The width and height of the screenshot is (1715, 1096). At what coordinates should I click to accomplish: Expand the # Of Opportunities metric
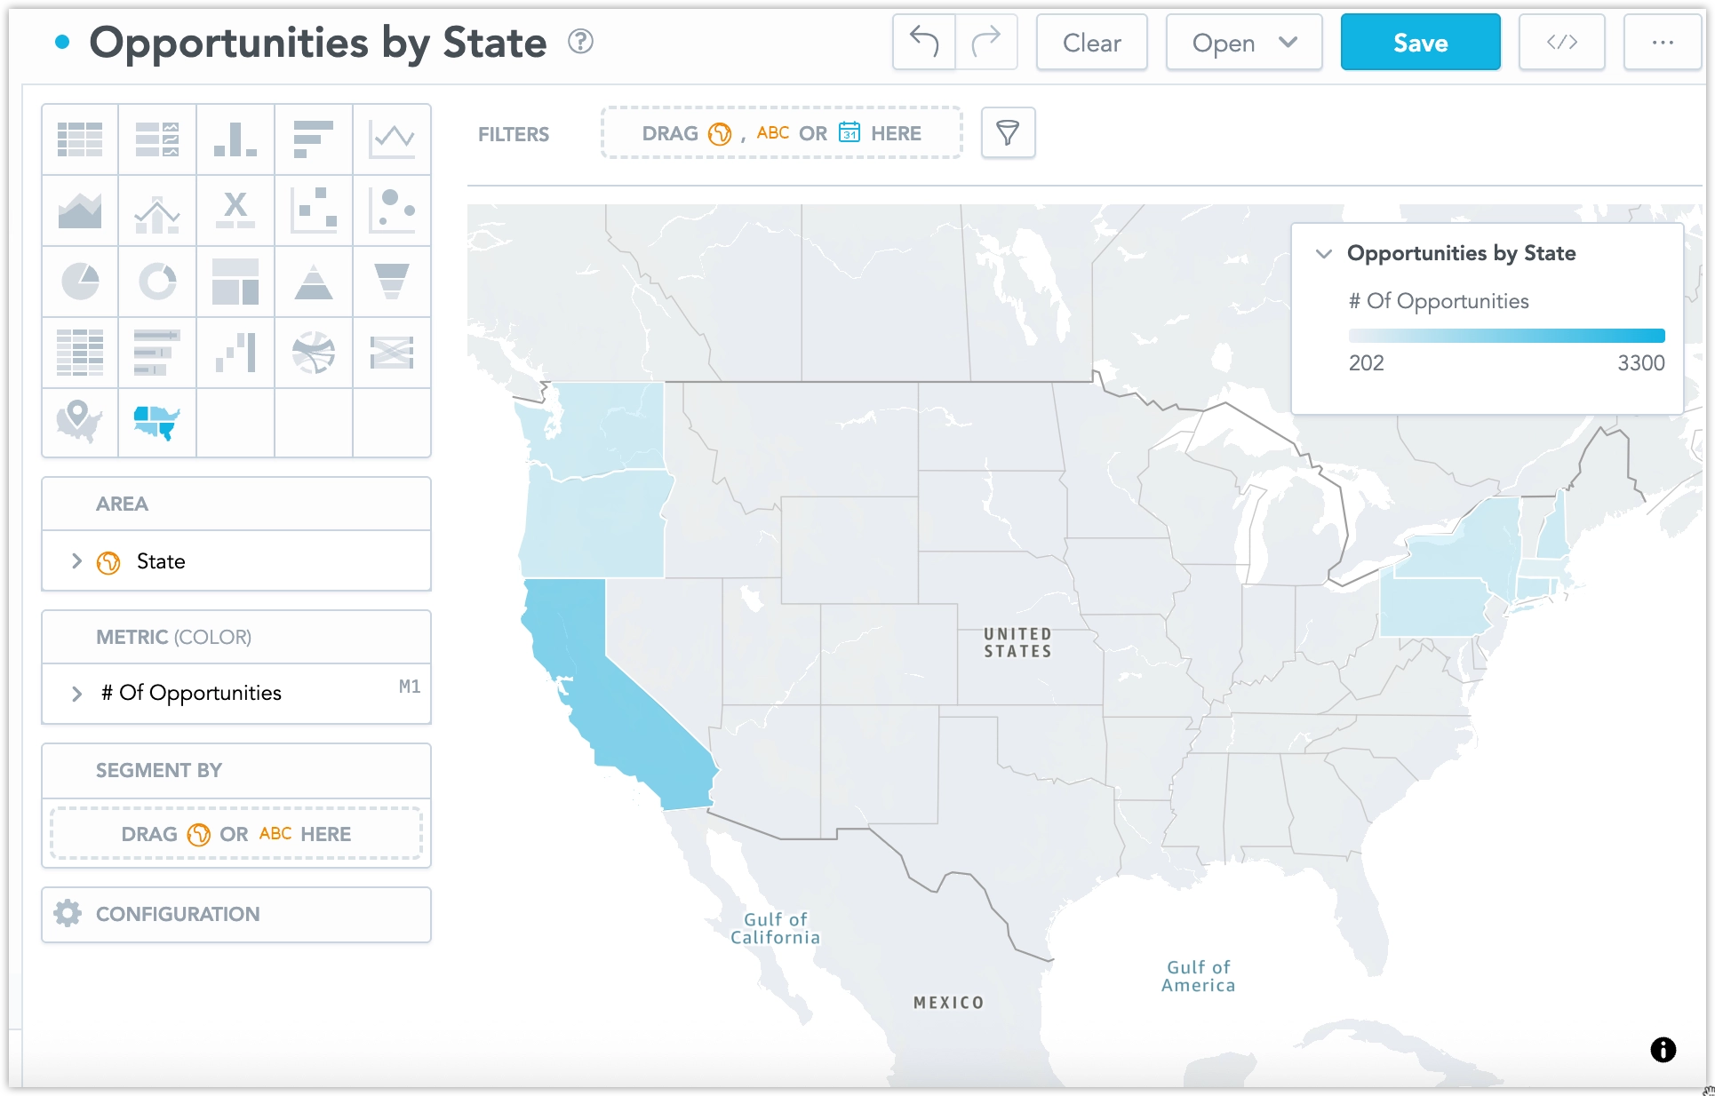tap(77, 694)
